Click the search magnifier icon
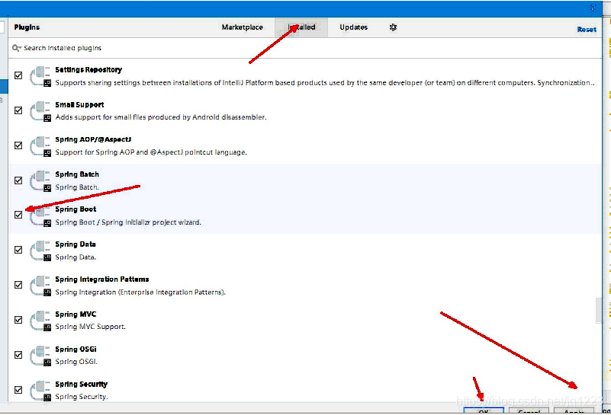 [16, 48]
